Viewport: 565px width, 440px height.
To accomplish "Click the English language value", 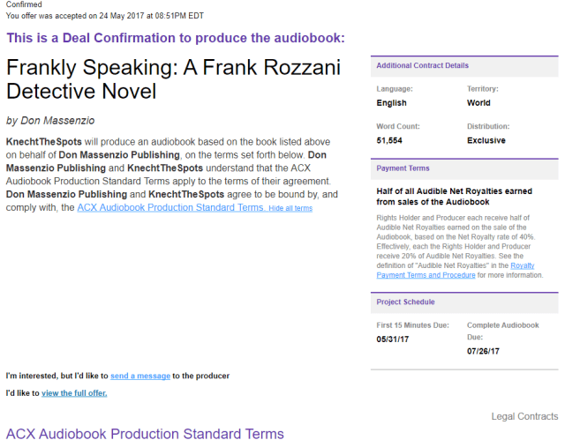I will (392, 103).
